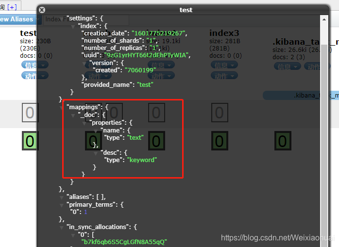Select green shard 0 under index3

pos(220,141)
